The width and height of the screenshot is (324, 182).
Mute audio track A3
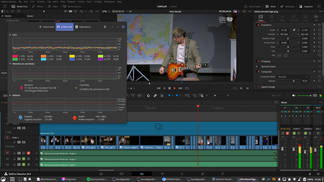28,165
